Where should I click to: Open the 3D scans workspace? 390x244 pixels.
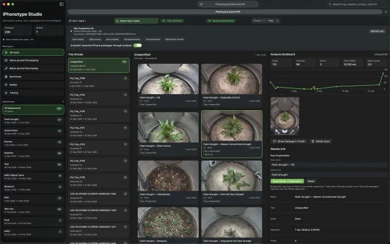tap(34, 52)
